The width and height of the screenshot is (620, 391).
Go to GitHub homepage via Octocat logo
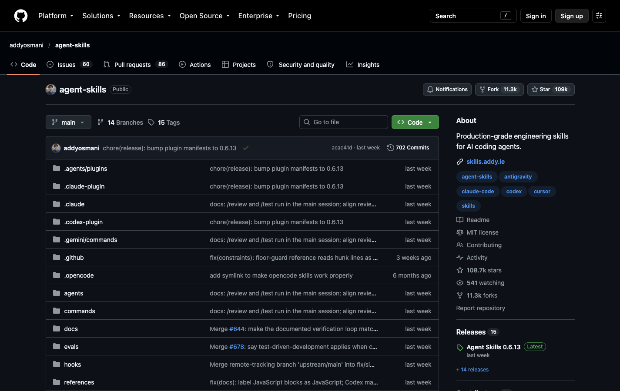pos(21,16)
